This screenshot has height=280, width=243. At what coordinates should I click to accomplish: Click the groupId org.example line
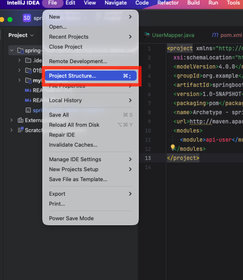208,76
